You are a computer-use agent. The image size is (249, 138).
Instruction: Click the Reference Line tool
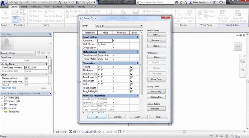tap(178, 16)
